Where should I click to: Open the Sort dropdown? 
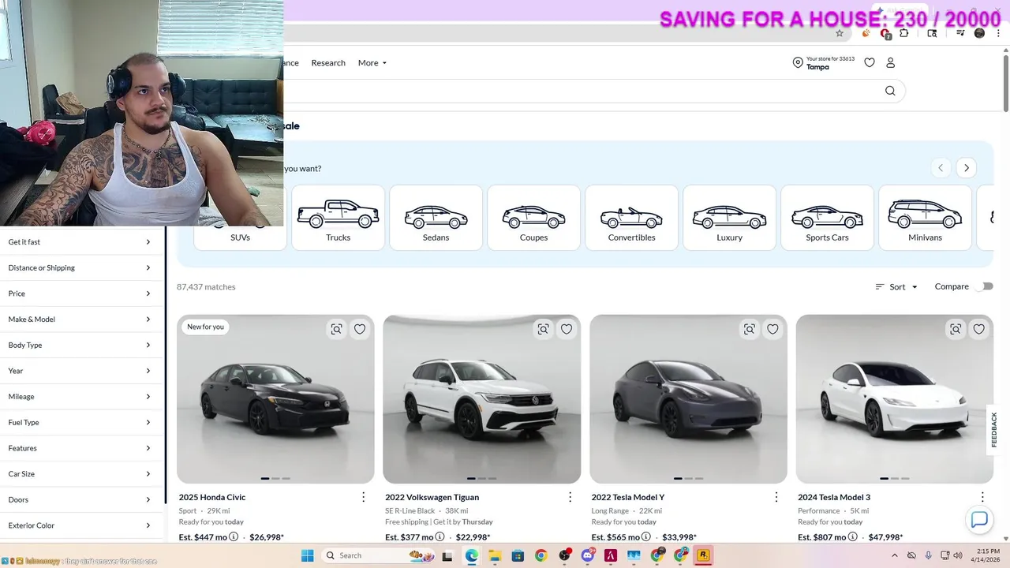click(x=896, y=286)
